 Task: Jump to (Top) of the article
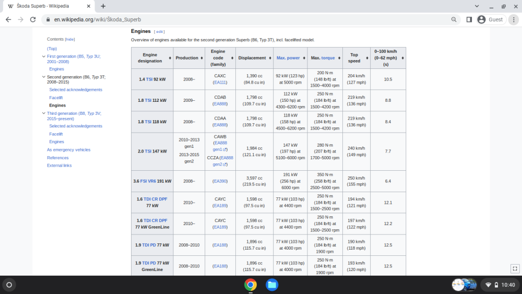click(x=52, y=49)
